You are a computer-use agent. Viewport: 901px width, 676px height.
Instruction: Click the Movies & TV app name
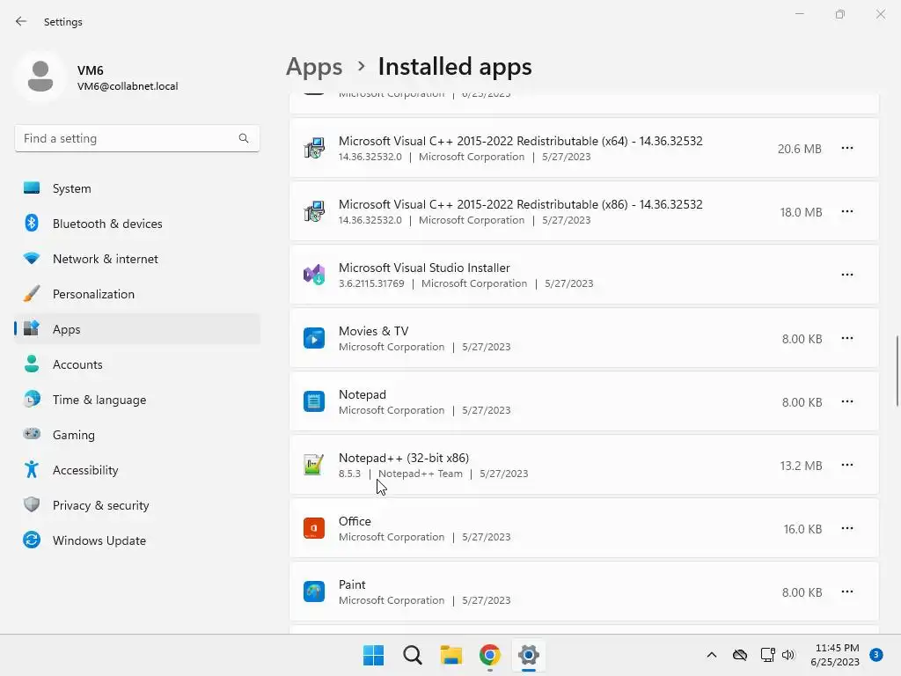tap(373, 331)
